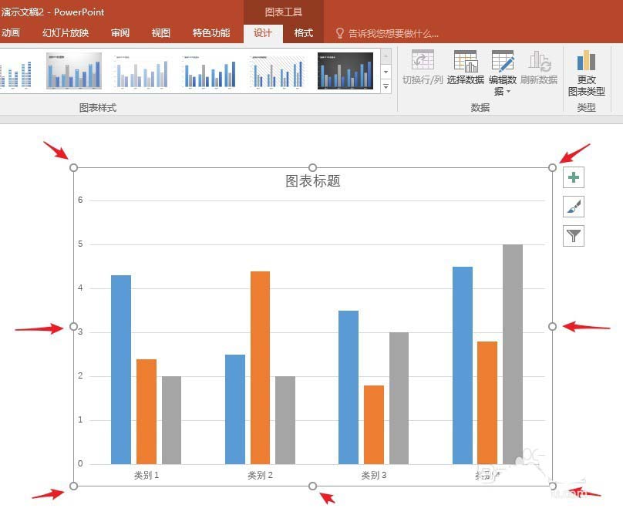Select the blue bar in category 1
Screen dimensions: 623x515
point(121,369)
